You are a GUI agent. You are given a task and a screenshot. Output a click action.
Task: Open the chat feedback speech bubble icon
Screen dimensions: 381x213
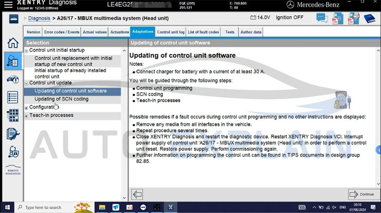[322, 18]
